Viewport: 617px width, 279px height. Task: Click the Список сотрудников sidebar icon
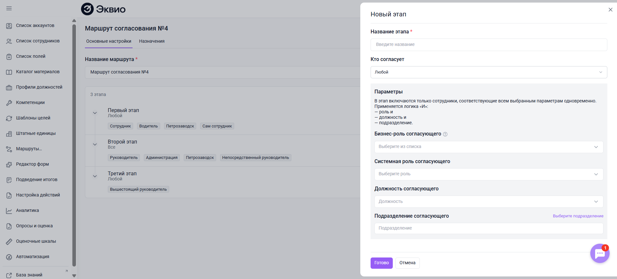tap(9, 41)
